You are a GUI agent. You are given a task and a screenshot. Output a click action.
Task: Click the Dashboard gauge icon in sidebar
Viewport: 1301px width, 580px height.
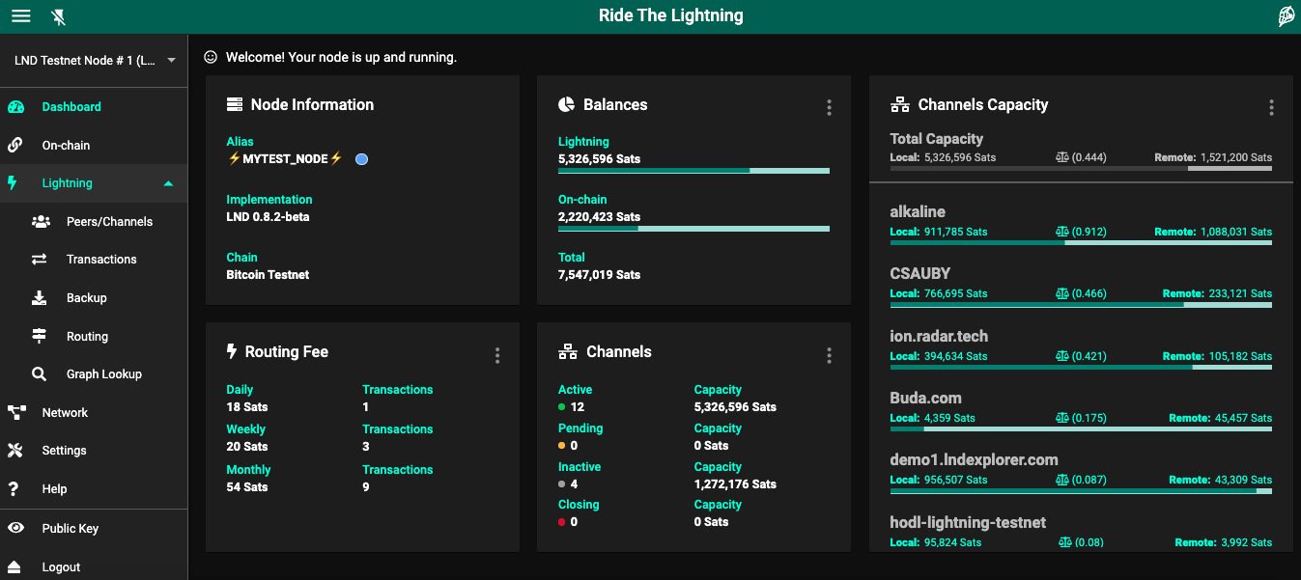pyautogui.click(x=15, y=107)
